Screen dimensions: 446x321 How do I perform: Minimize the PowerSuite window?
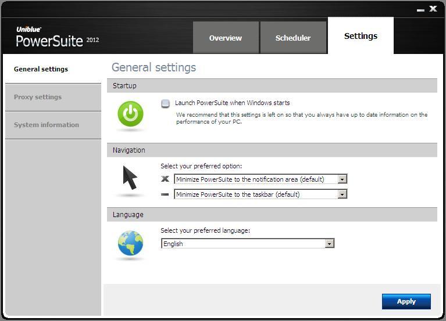[420, 10]
